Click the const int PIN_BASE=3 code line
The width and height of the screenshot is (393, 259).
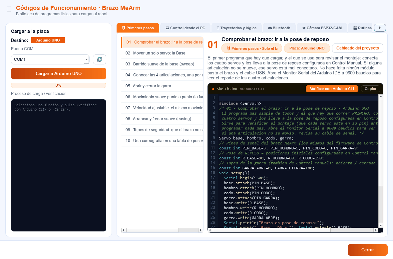pos(289,148)
